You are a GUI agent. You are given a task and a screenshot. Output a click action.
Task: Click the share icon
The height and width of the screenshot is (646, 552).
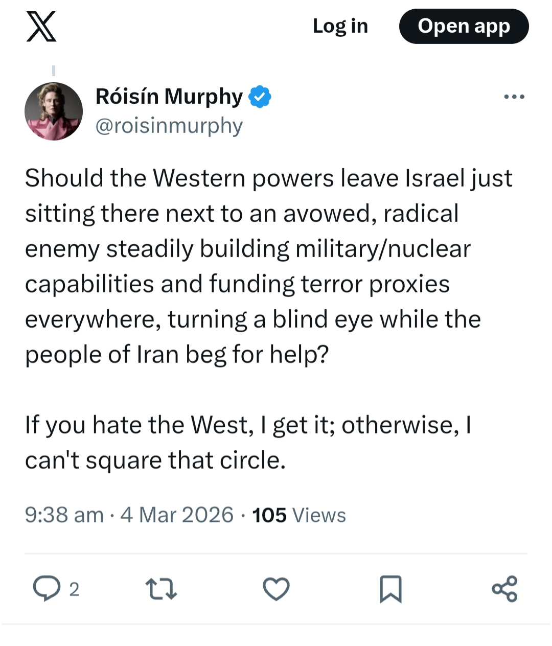(x=505, y=589)
